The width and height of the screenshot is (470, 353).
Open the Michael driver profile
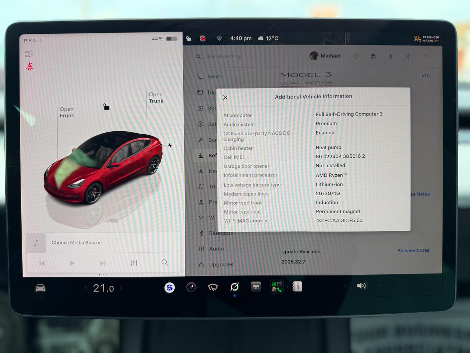point(325,56)
